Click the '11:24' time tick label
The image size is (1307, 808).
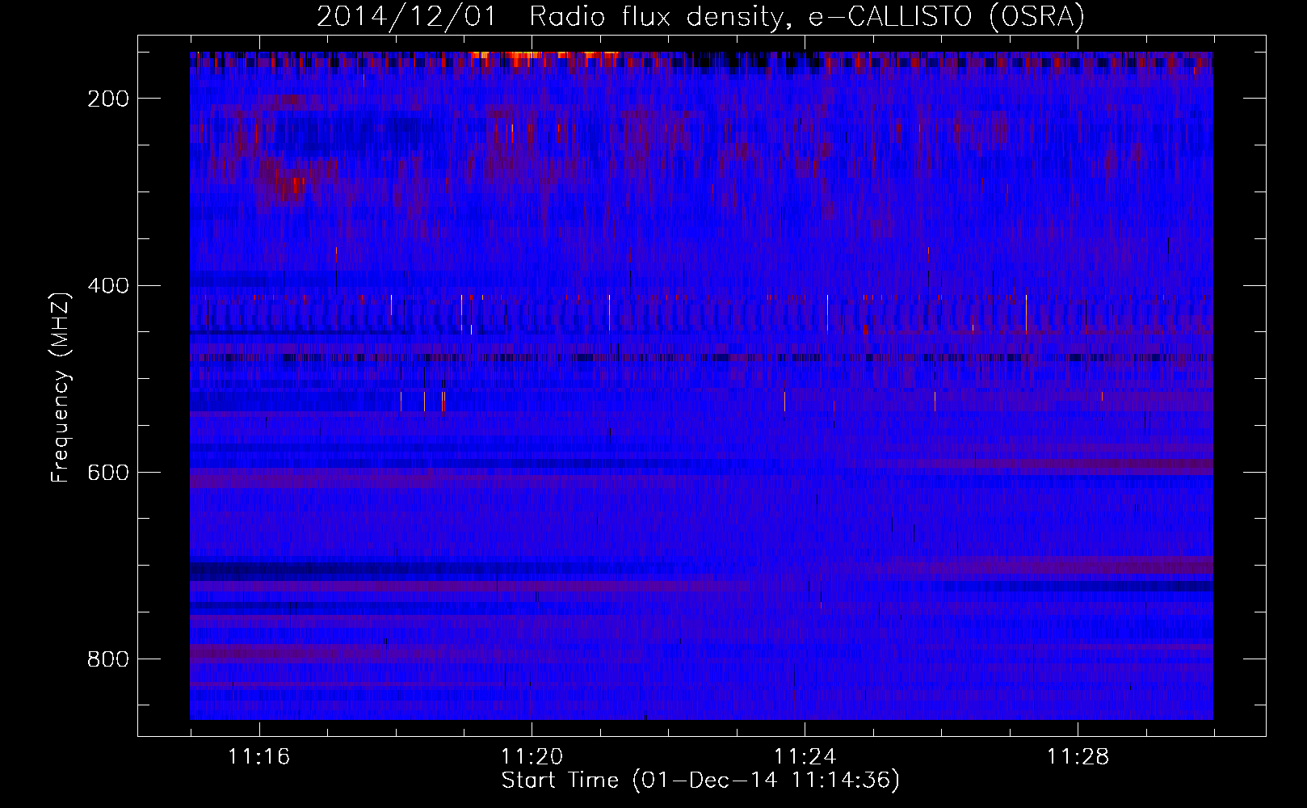click(805, 756)
